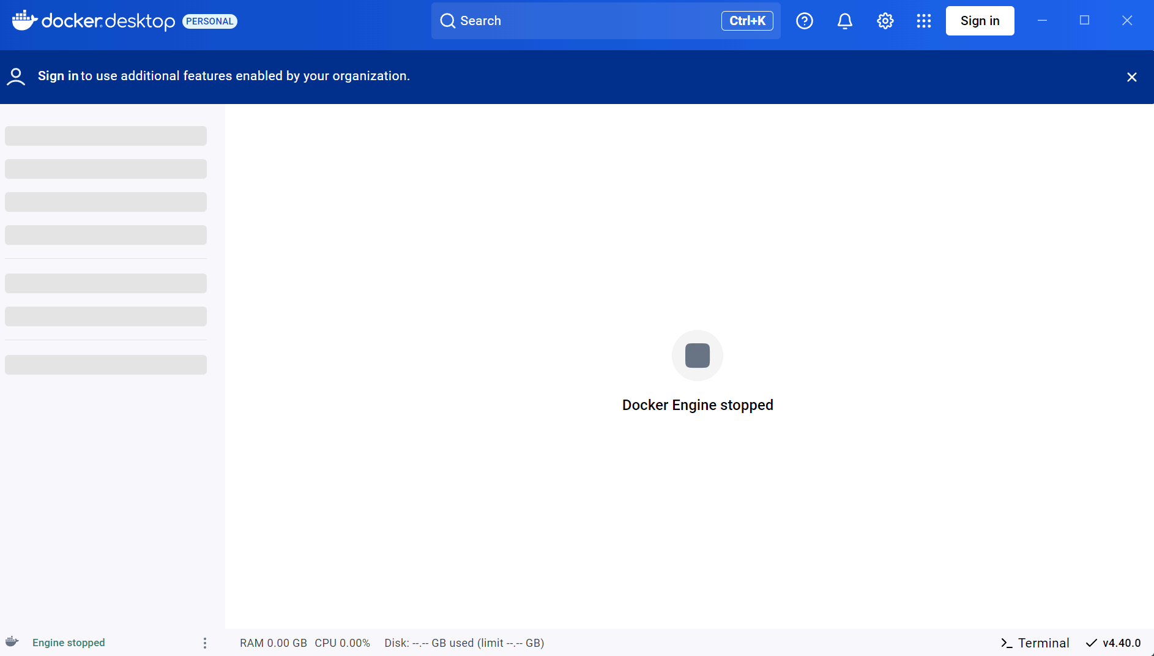Viewport: 1154px width, 656px height.
Task: Follow the Sign in banner link
Action: coord(58,76)
